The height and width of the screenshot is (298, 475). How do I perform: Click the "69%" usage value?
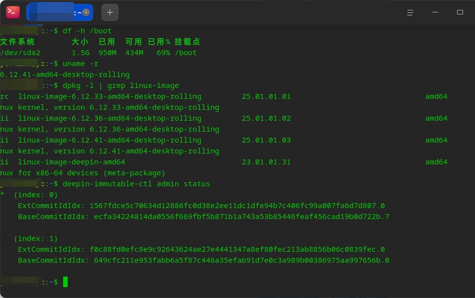tap(163, 53)
